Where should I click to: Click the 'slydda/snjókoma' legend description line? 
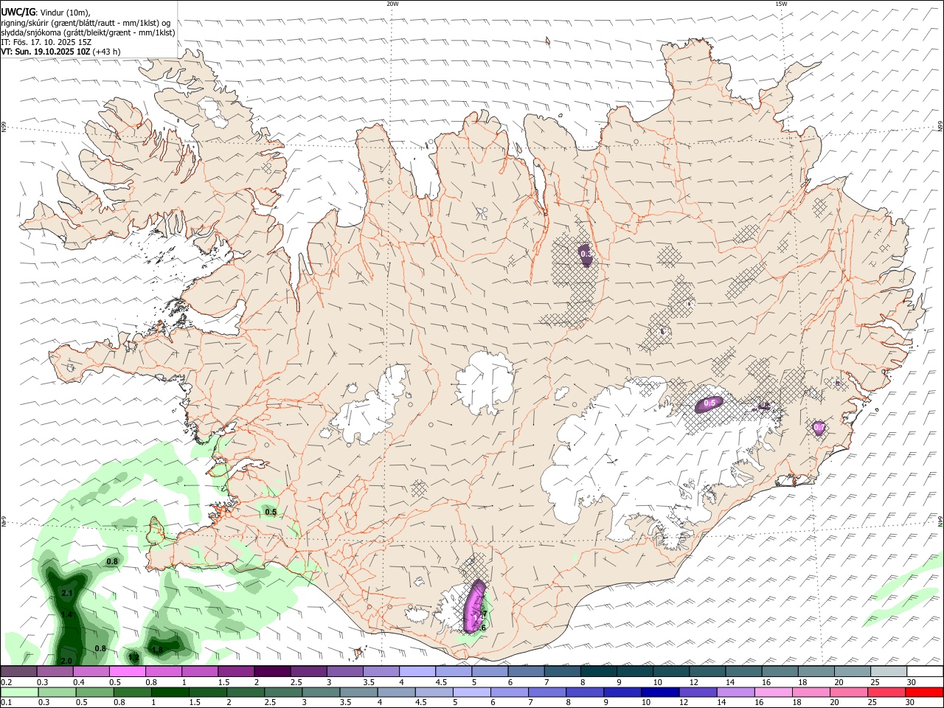tap(88, 32)
